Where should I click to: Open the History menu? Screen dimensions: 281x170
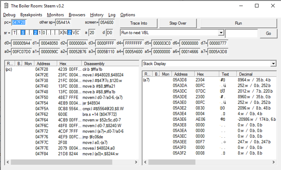point(97,15)
